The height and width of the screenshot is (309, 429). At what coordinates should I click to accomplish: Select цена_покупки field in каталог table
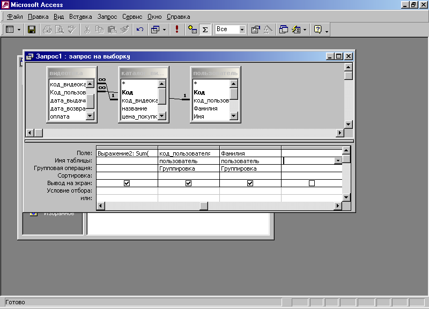pos(139,116)
